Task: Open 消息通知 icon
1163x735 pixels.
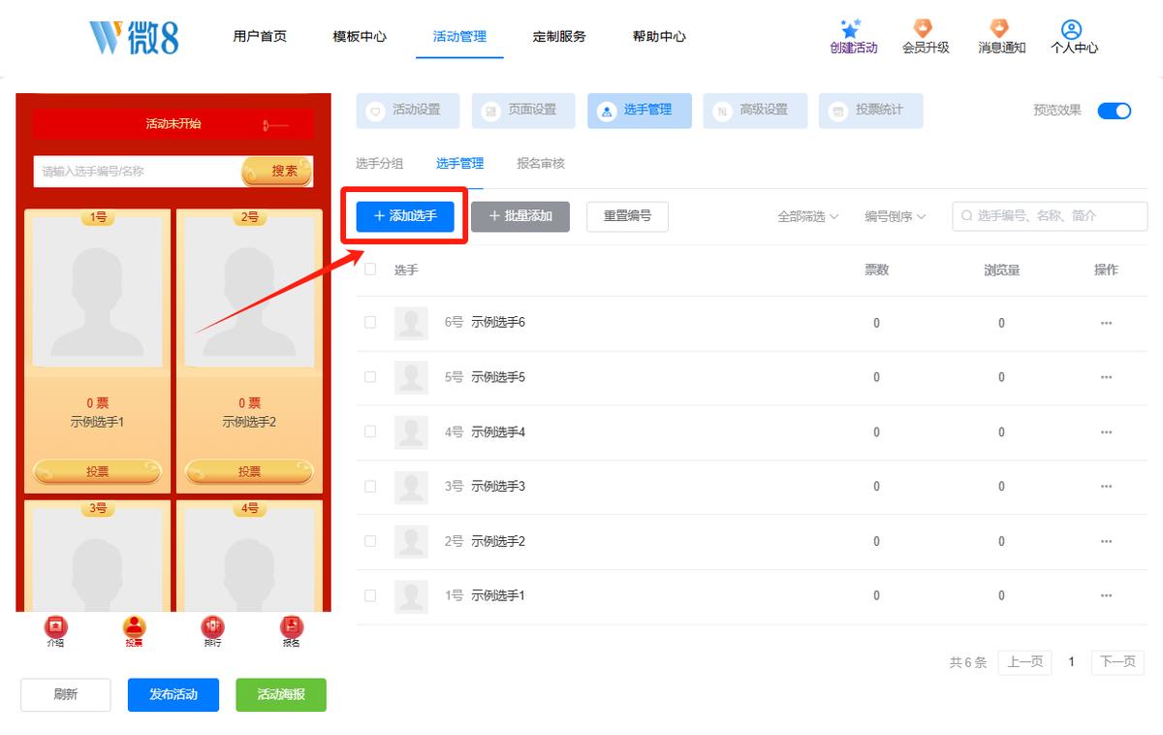Action: coord(999,29)
